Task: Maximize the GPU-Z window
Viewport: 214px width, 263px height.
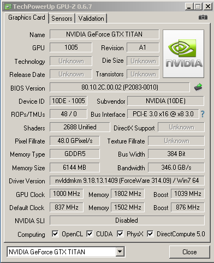Action: [198, 7]
